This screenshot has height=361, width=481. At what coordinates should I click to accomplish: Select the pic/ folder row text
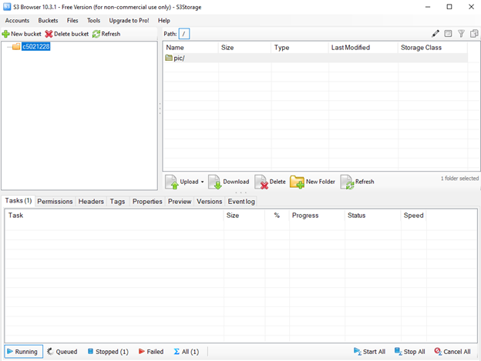tap(179, 58)
